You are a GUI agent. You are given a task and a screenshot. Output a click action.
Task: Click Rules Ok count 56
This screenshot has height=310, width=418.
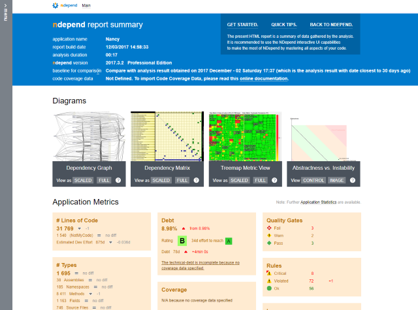click(x=312, y=288)
